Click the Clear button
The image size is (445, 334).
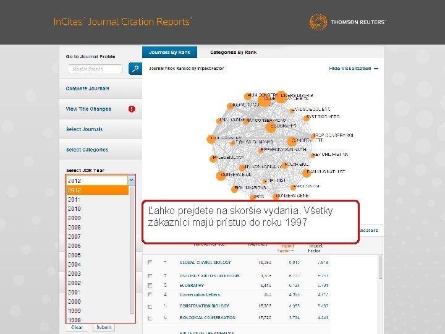[77, 327]
